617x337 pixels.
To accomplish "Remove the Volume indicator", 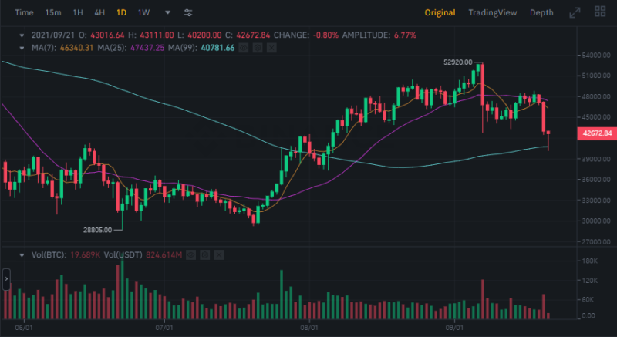I will click(x=219, y=255).
